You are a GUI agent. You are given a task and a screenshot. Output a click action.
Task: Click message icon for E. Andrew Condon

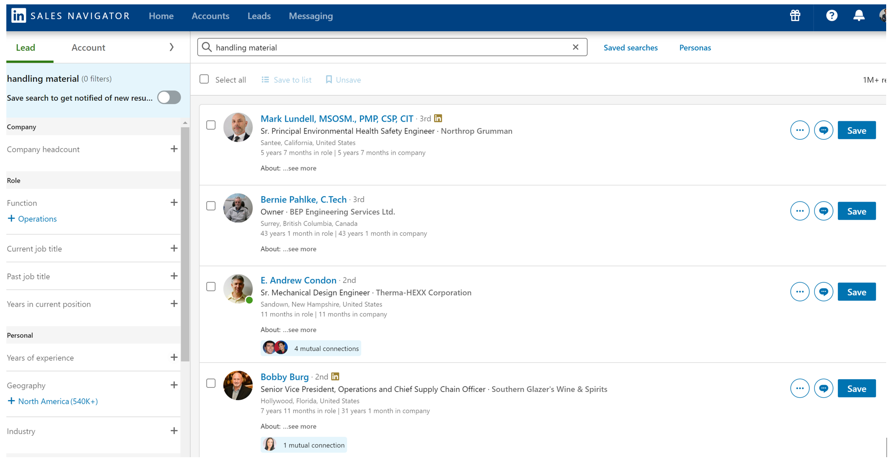pos(823,292)
